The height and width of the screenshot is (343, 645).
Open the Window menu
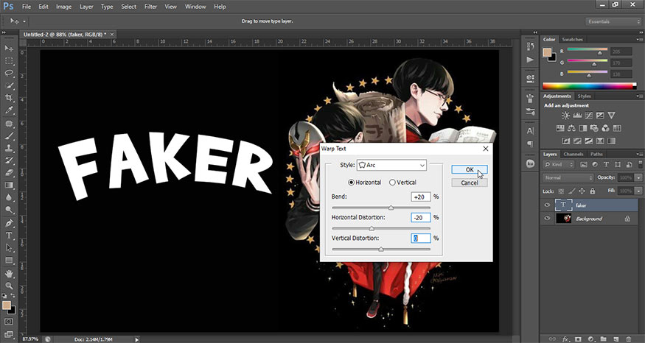click(195, 7)
